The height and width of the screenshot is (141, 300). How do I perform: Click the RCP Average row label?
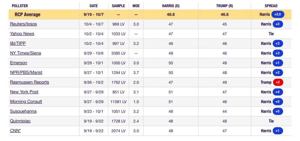pyautogui.click(x=27, y=15)
